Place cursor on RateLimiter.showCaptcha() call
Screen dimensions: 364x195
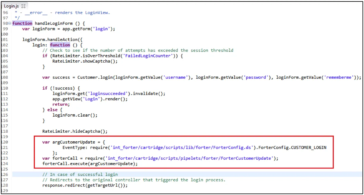click(85, 61)
